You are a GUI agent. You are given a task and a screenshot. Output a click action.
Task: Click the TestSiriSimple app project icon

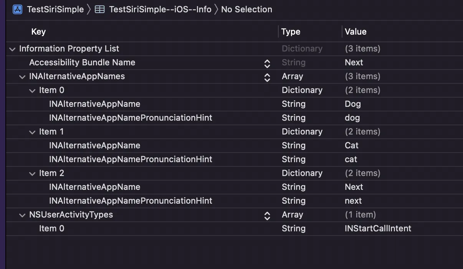(x=18, y=9)
